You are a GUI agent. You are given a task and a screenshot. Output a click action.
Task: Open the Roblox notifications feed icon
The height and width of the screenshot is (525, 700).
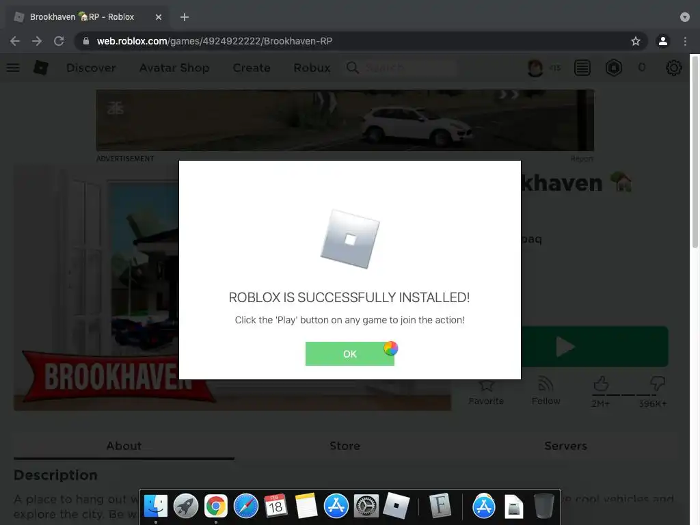[x=582, y=68]
